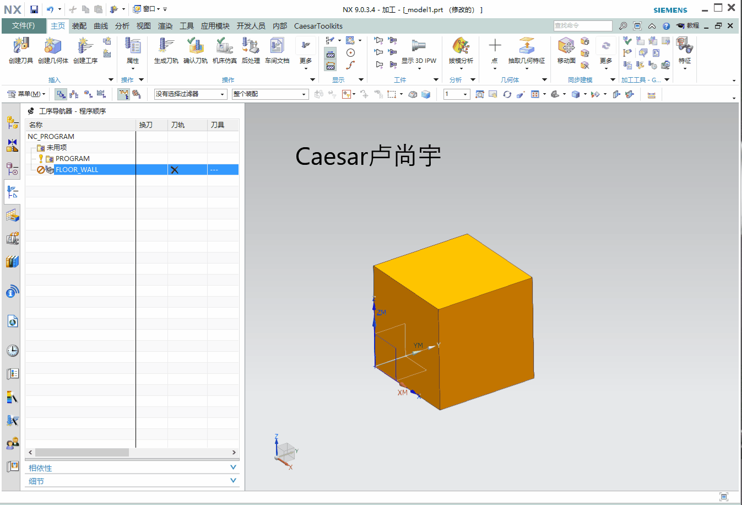Start the 拔模分析 draft analysis tool

tap(461, 50)
